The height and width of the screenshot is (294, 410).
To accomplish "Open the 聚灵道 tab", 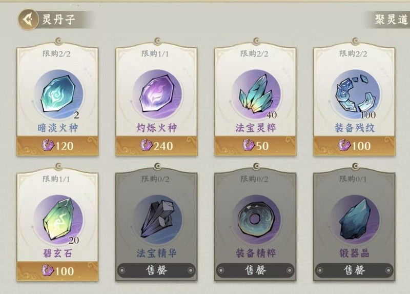I will [391, 19].
